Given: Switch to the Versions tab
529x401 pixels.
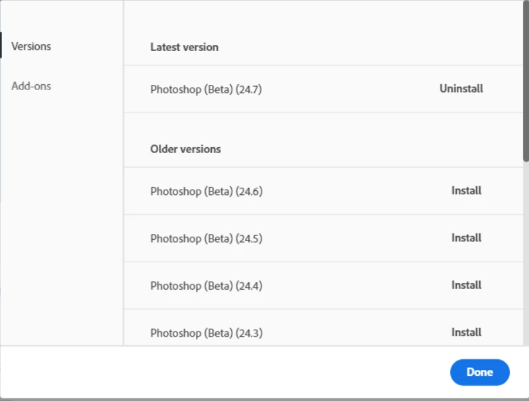Looking at the screenshot, I should point(31,46).
